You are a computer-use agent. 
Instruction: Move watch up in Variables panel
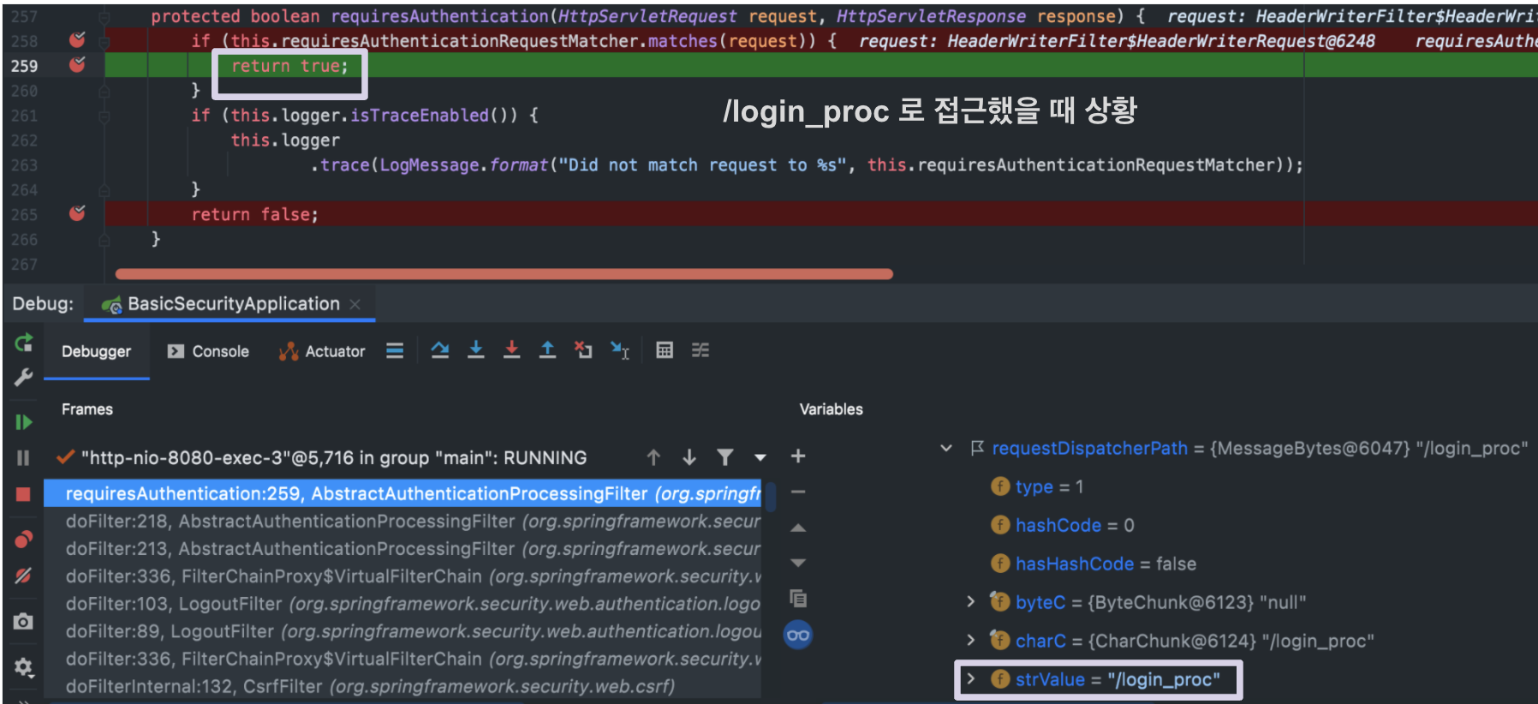(x=798, y=528)
